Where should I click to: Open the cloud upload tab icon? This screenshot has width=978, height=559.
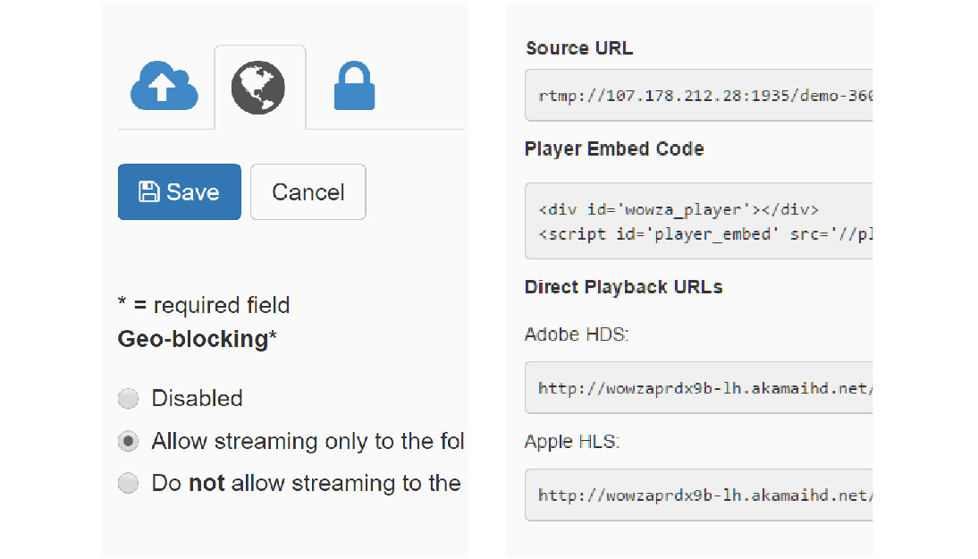pos(164,87)
